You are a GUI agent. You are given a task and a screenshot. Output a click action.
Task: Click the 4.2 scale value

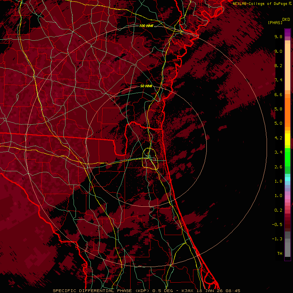click(278, 138)
